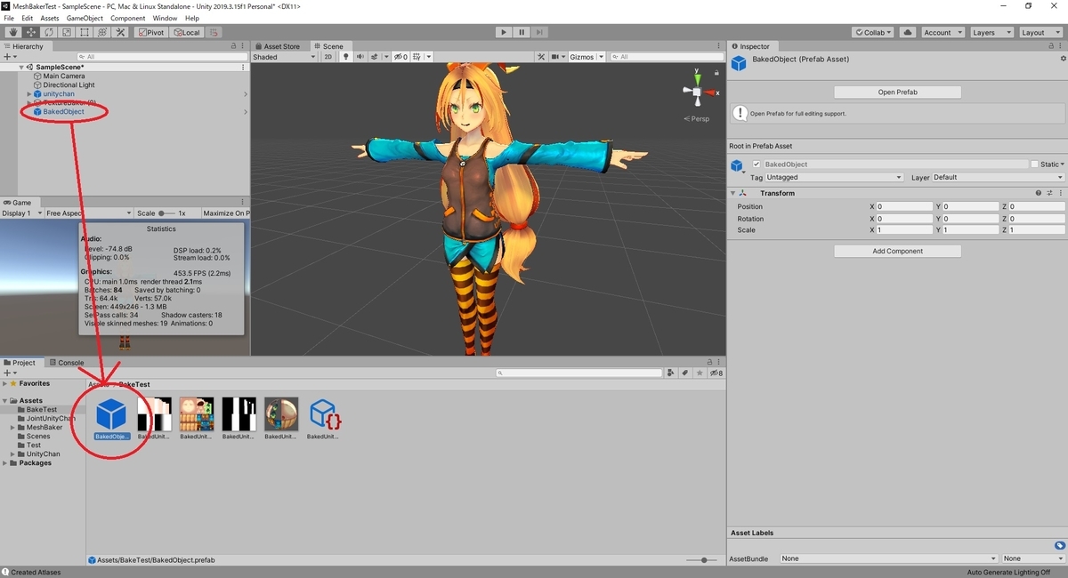Screen dimensions: 1068x578
Task: Open the Layers dropdown
Action: (991, 33)
